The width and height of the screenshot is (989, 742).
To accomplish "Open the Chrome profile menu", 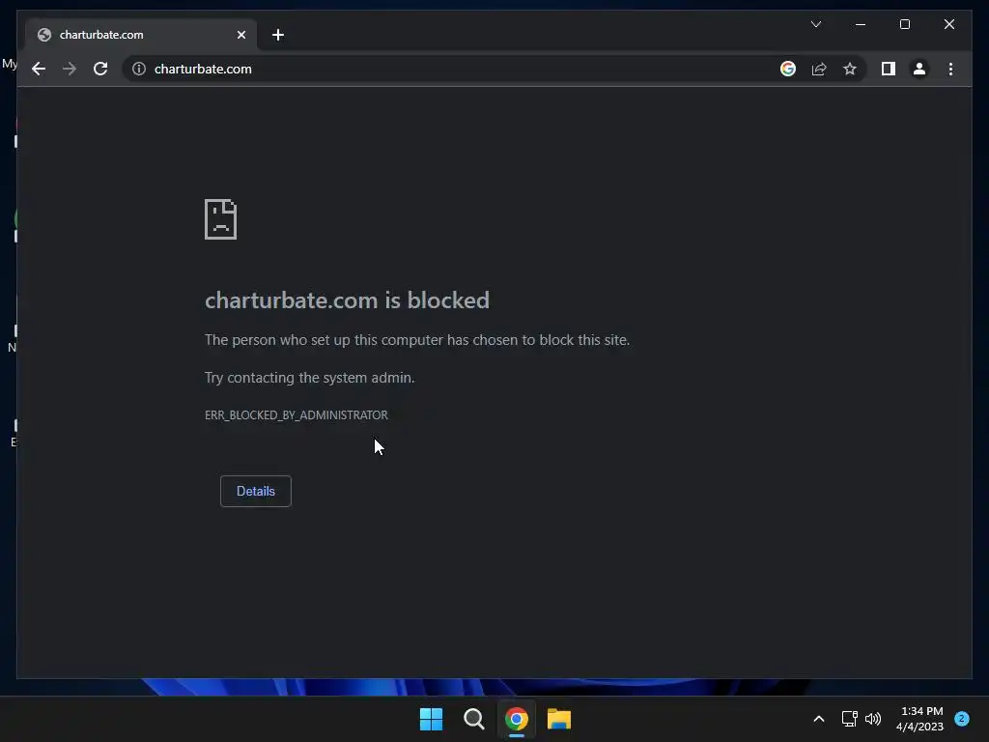I will (x=919, y=69).
